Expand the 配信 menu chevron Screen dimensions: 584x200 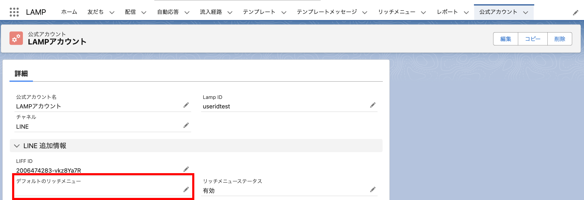[144, 12]
